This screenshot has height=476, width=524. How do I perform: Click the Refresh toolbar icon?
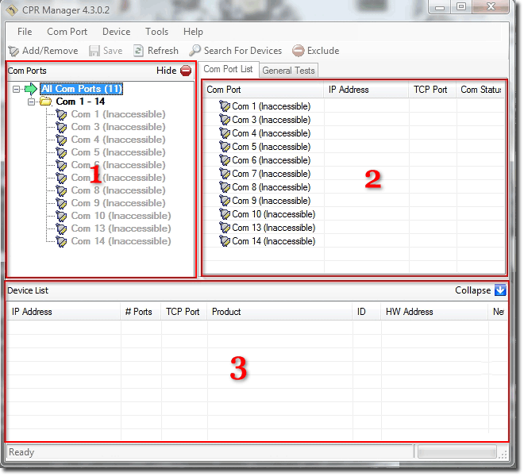(x=139, y=51)
